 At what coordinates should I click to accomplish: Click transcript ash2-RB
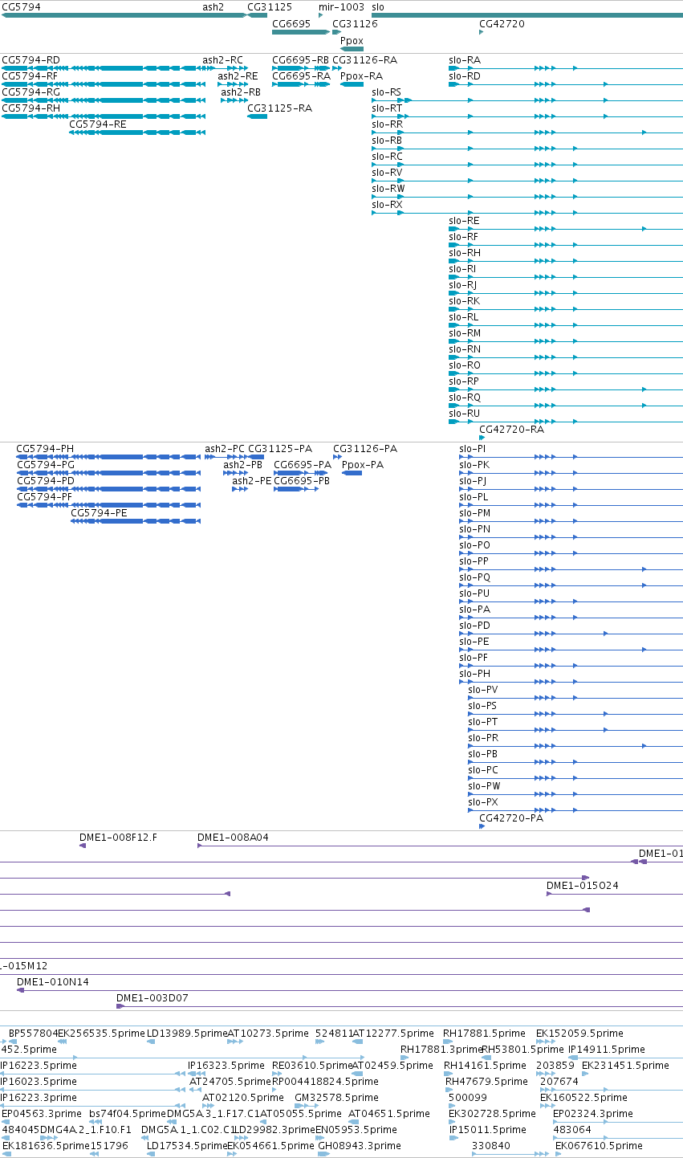tap(241, 92)
